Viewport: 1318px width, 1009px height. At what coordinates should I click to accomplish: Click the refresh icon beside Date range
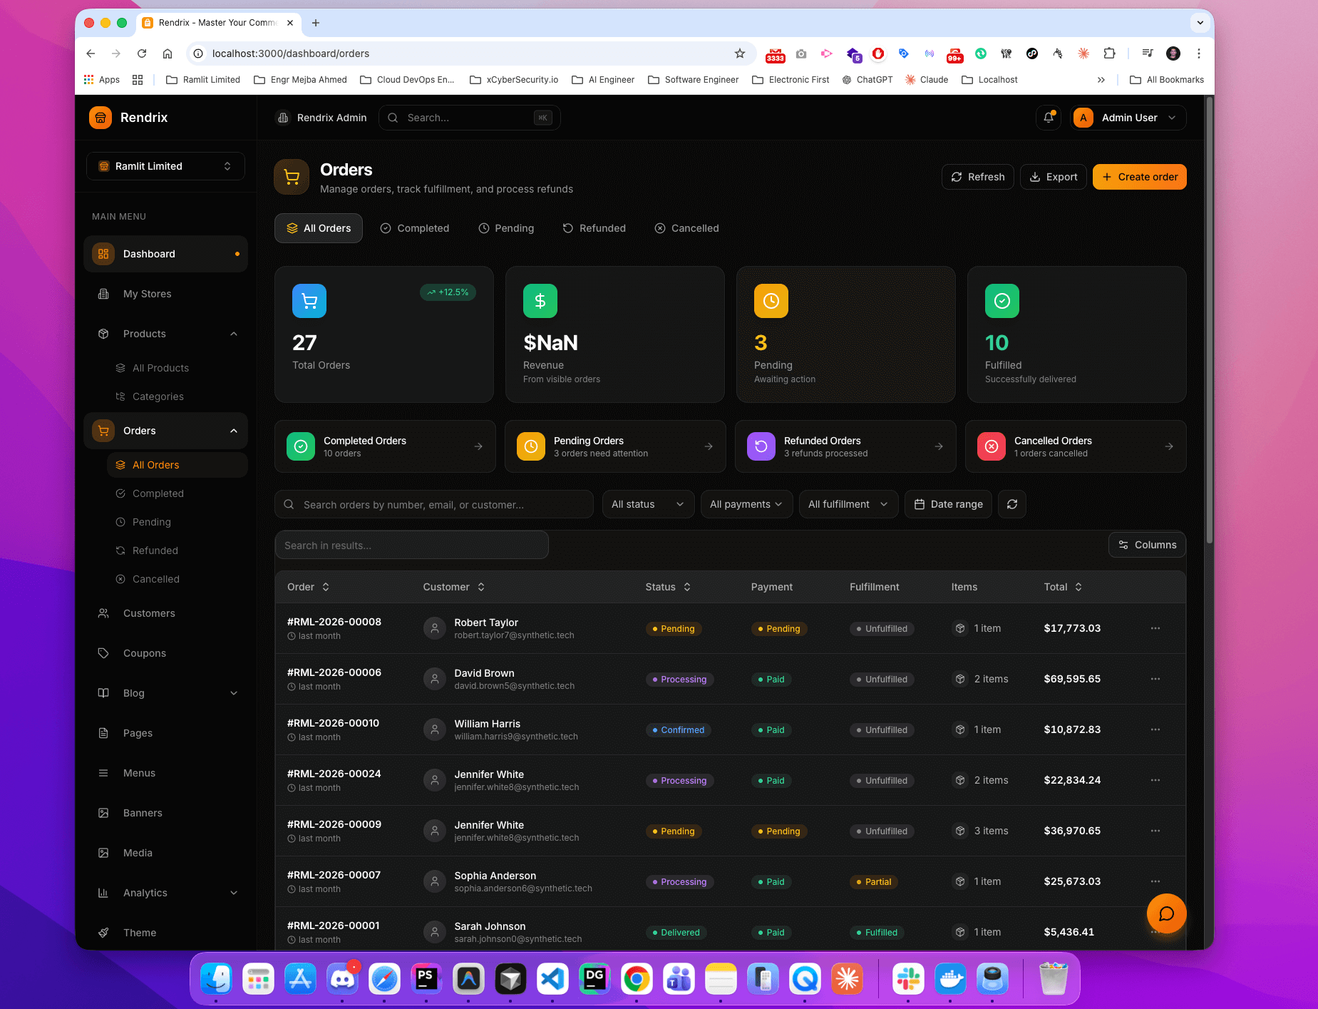click(x=1011, y=504)
